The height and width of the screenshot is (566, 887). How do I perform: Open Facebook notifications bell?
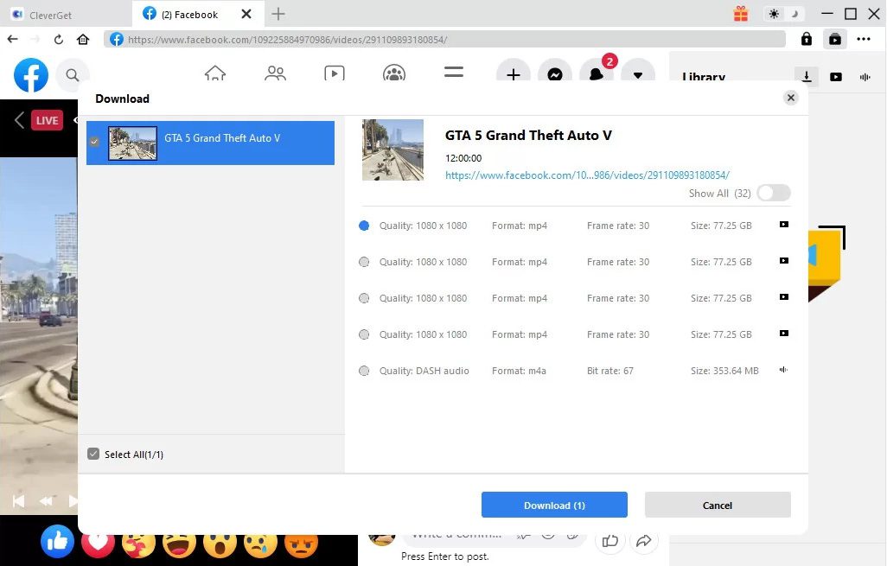(597, 75)
